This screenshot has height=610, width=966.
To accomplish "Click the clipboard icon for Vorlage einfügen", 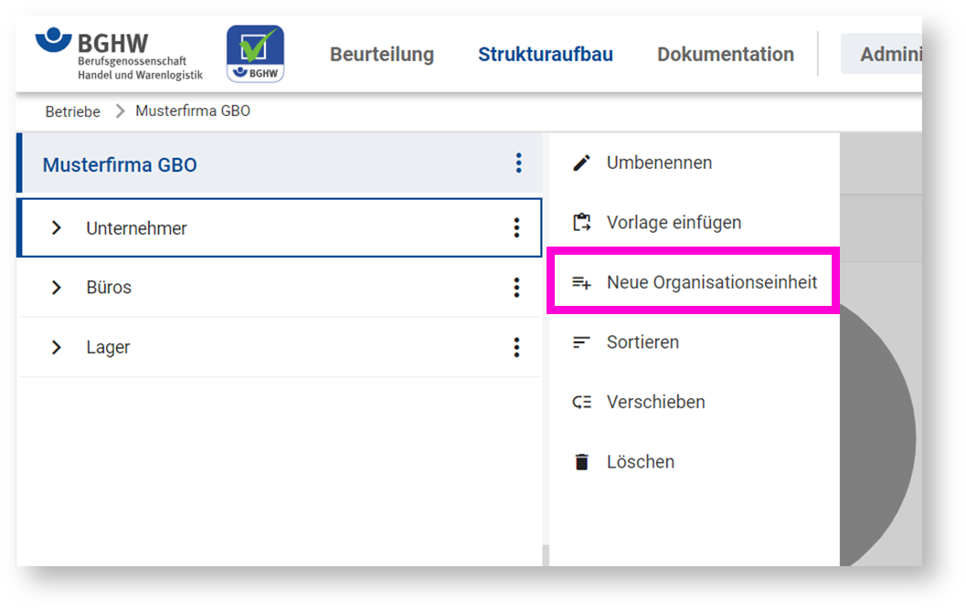I will coord(581,223).
